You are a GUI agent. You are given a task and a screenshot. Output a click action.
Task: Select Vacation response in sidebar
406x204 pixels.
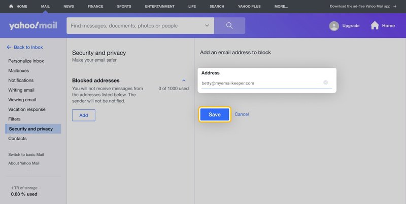[27, 109]
